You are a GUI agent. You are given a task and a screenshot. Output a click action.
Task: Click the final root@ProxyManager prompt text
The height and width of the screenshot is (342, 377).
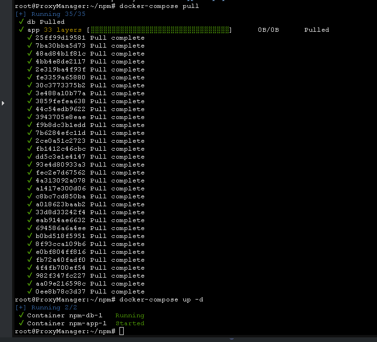point(65,331)
